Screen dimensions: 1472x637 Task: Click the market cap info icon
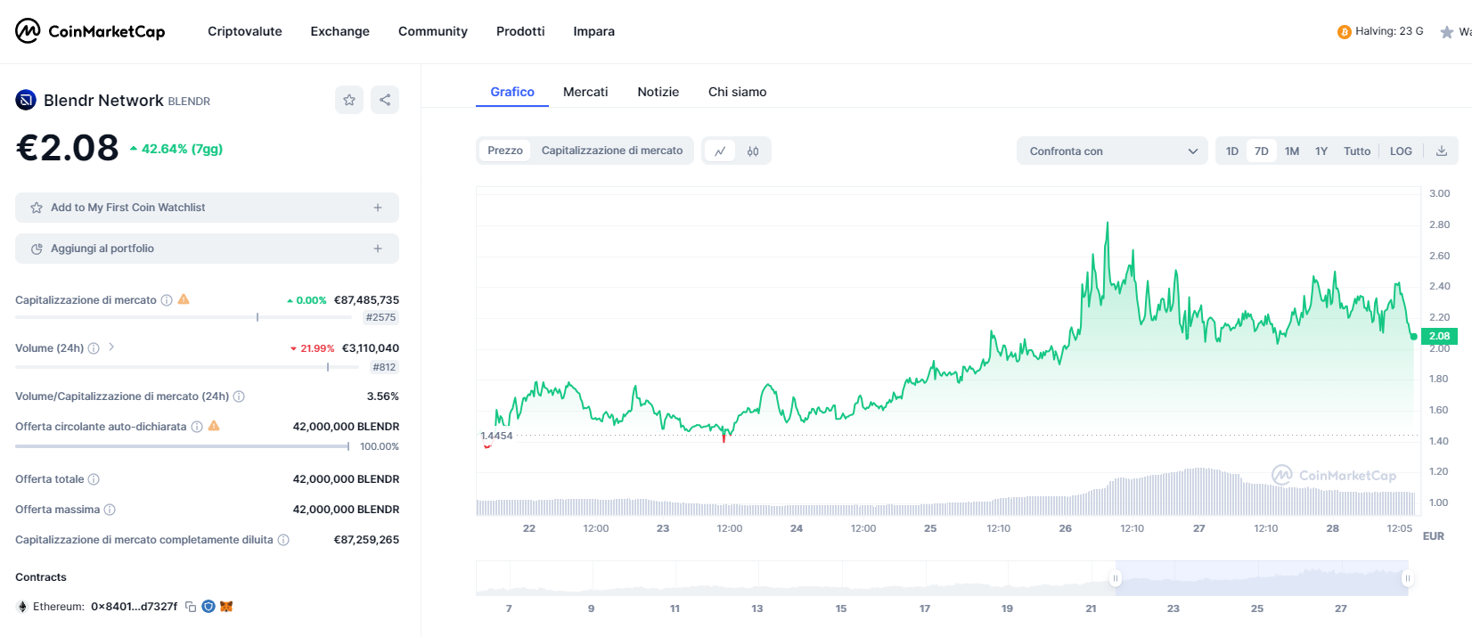(167, 300)
